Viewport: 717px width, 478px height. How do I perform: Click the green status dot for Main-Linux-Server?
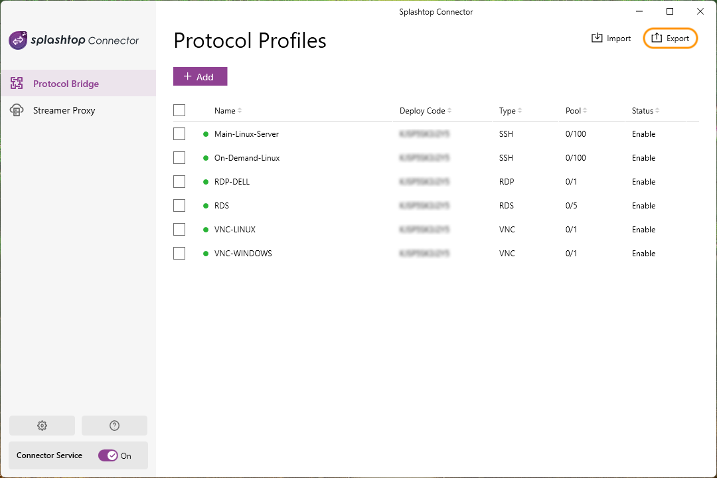pos(206,134)
